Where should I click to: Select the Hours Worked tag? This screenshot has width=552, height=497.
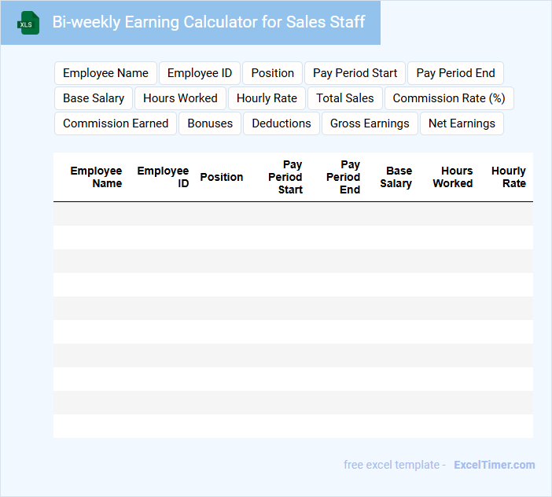pyautogui.click(x=180, y=98)
